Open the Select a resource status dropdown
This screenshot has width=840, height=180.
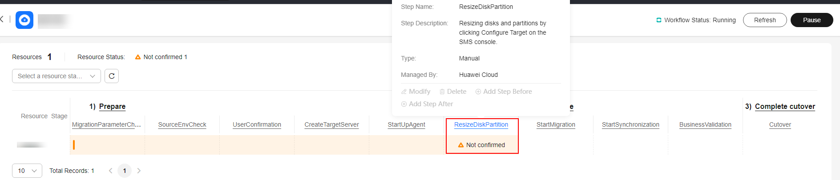pyautogui.click(x=57, y=76)
